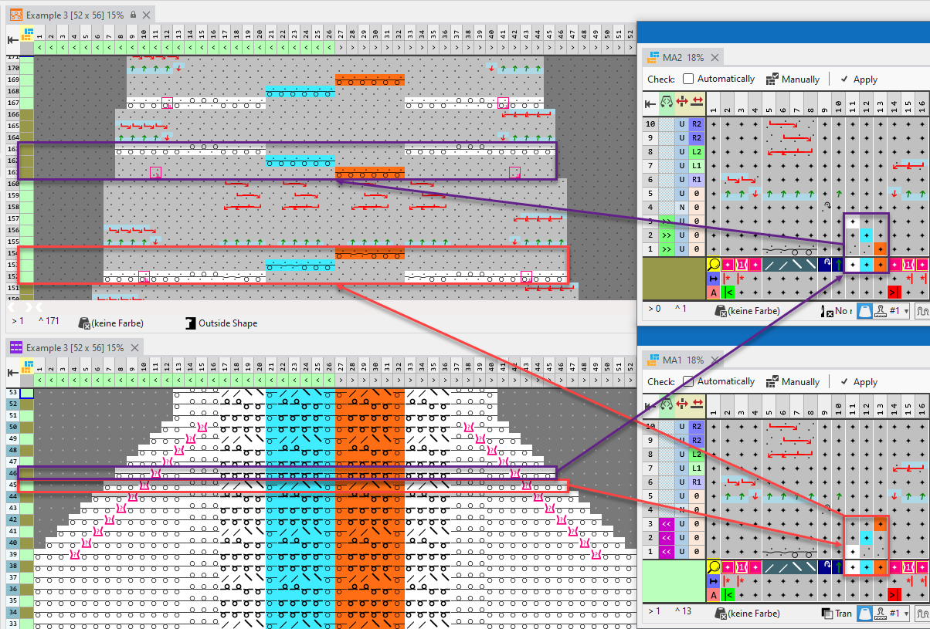Enable Automatically checkbox in MA2 panel
The height and width of the screenshot is (629, 930).
point(688,79)
